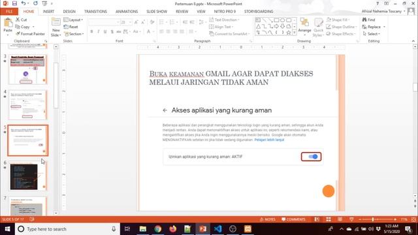The width and height of the screenshot is (418, 235).
Task: Open the Section dropdown
Action: (x=74, y=34)
